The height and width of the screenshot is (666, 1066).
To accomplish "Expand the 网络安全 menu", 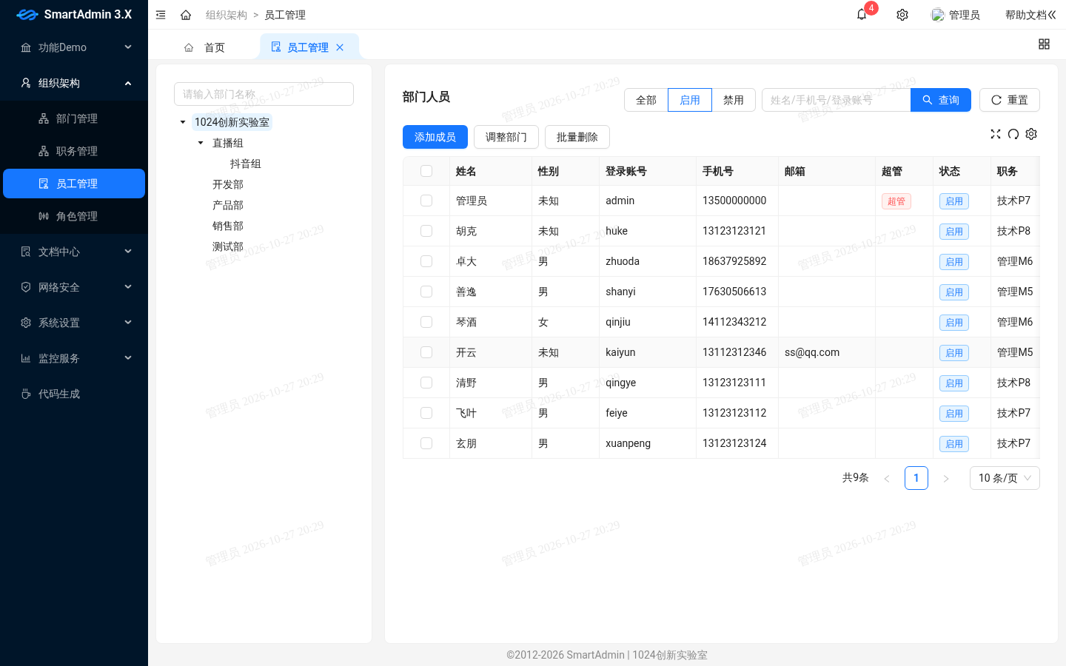I will pyautogui.click(x=74, y=287).
